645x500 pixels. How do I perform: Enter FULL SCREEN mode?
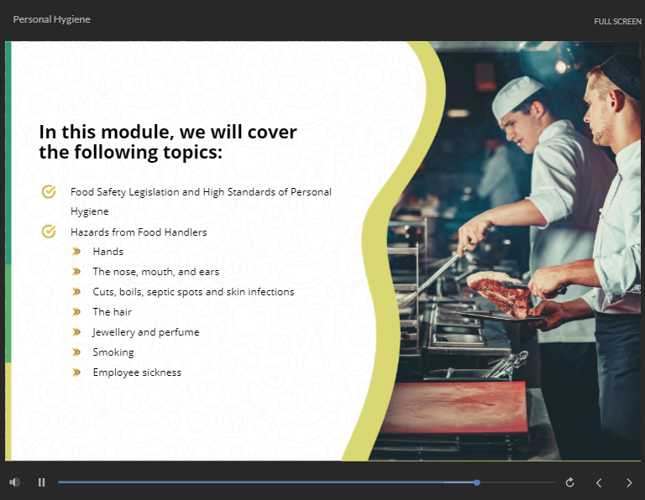point(617,21)
